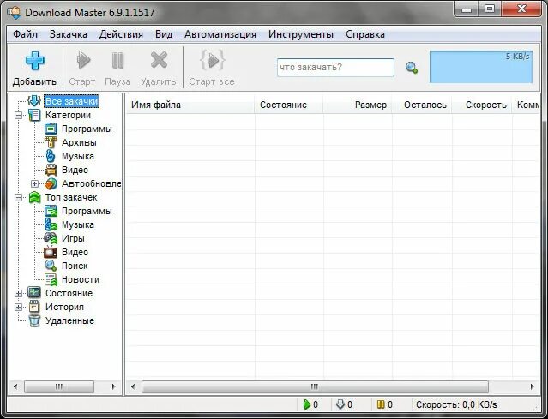The width and height of the screenshot is (548, 419).
Task: Click the История calendar icon
Action: (34, 307)
